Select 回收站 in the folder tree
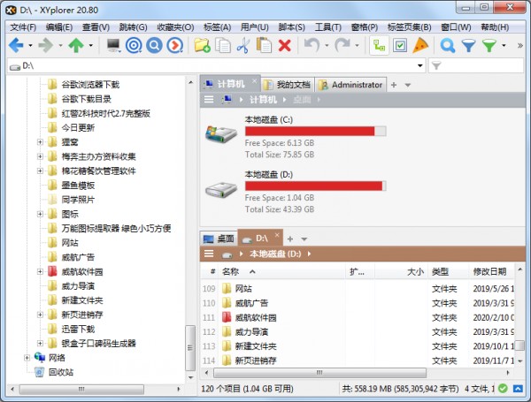531x402 pixels. pos(60,372)
